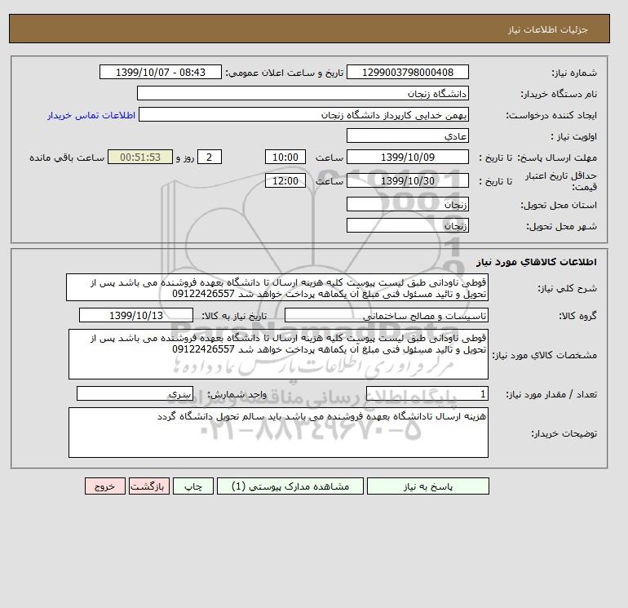This screenshot has height=608, width=628.
Task: Click the response deadline date 1399/10/09
Action: click(x=407, y=158)
